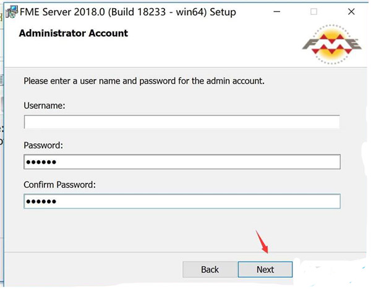Select the Confirm Password field

pos(182,201)
